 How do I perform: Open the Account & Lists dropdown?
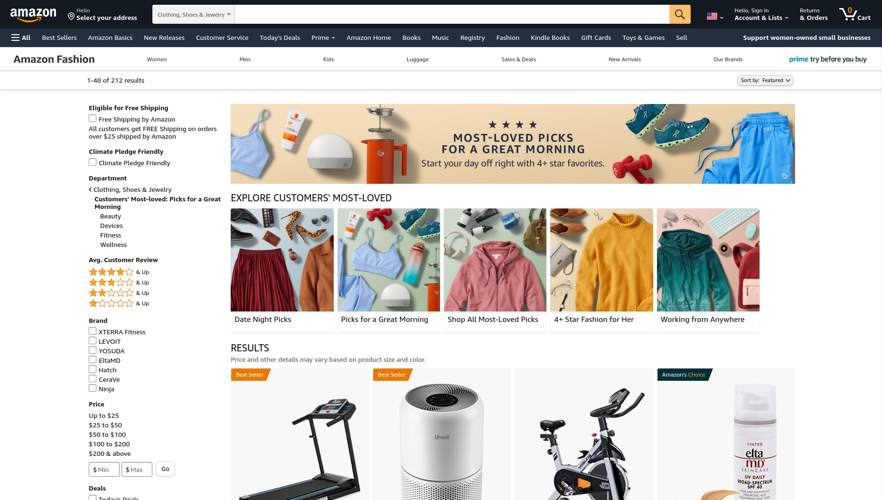(761, 14)
